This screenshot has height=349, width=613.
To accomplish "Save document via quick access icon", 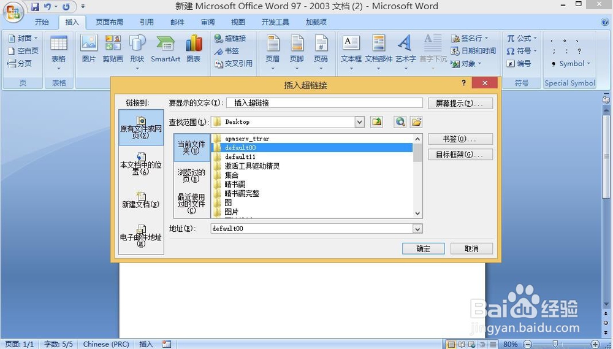I will [x=35, y=7].
